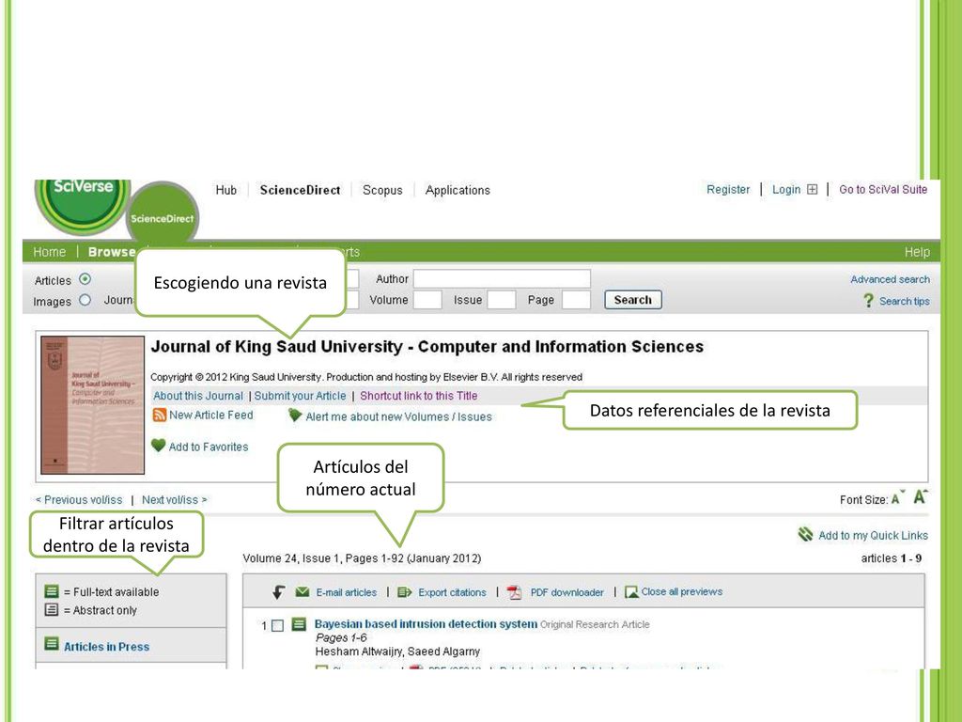Decrease font size with small A
Screen dimensions: 962x722
(897, 498)
